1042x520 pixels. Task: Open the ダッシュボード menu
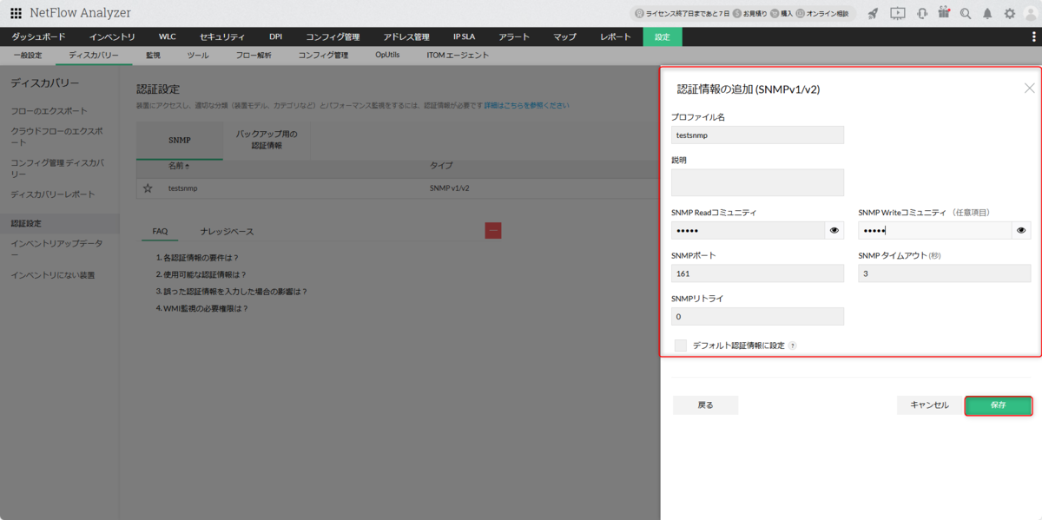38,36
